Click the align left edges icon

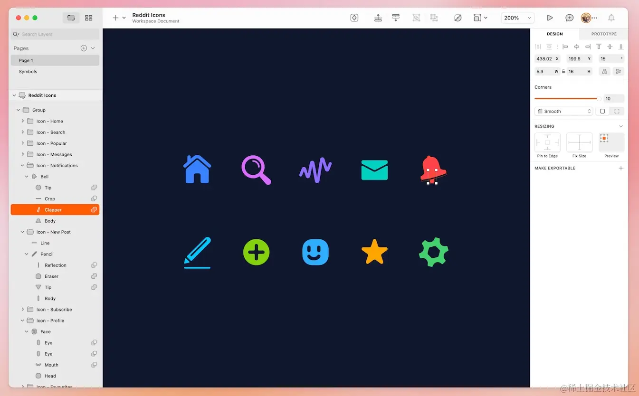click(565, 47)
